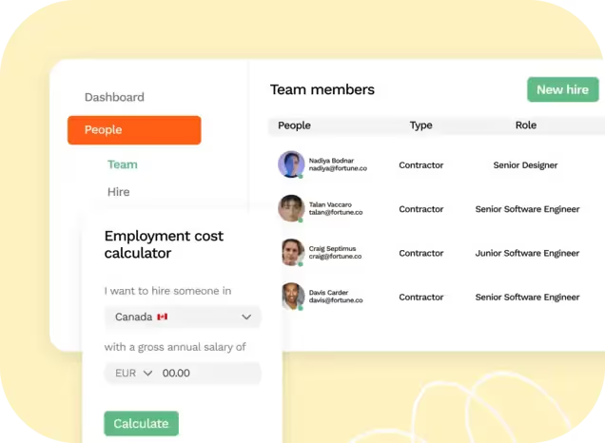The width and height of the screenshot is (605, 443).
Task: Click Talan Vaccaro's Contractor type cell
Action: pyautogui.click(x=421, y=209)
